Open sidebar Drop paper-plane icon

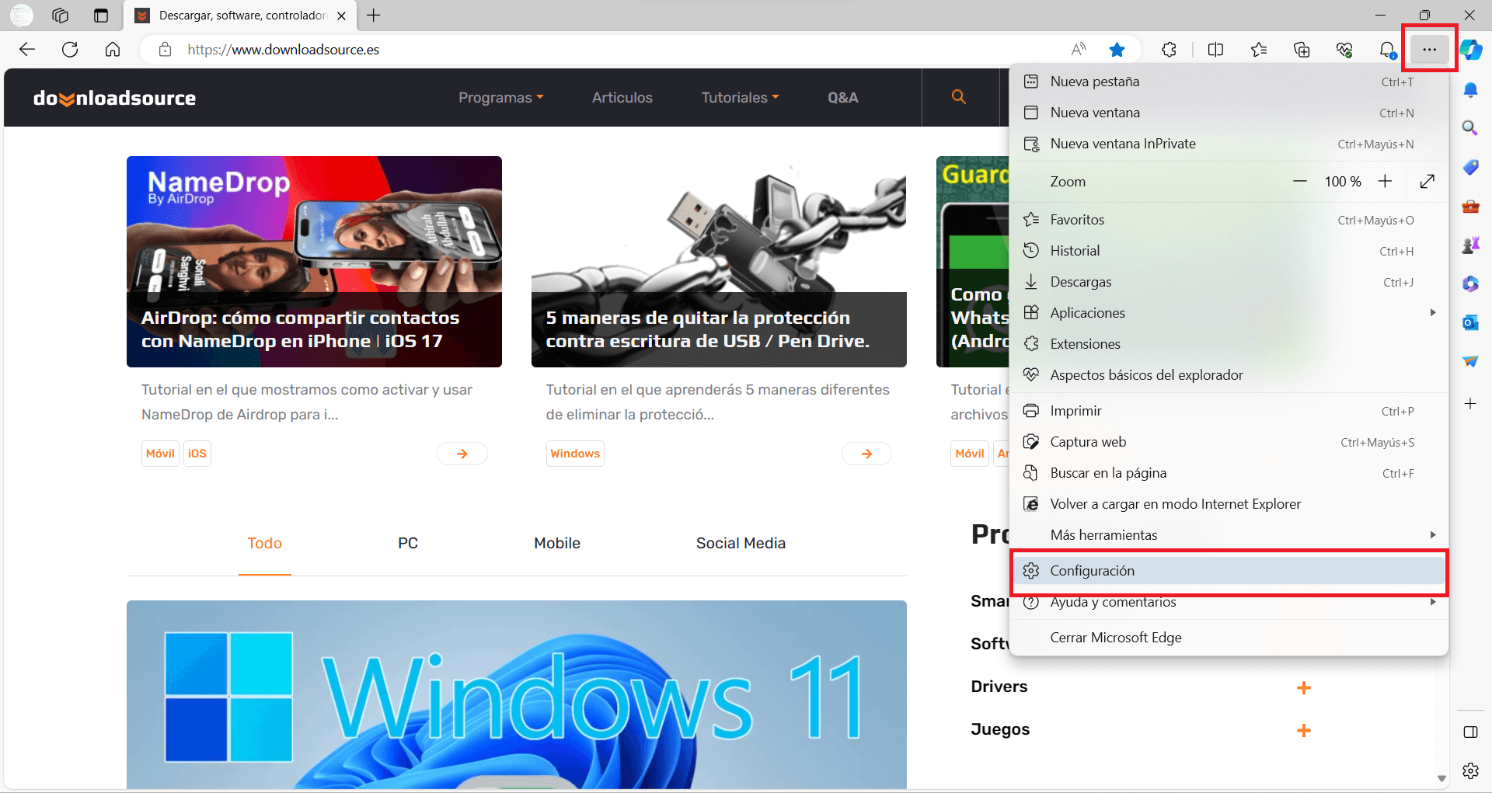click(1470, 361)
